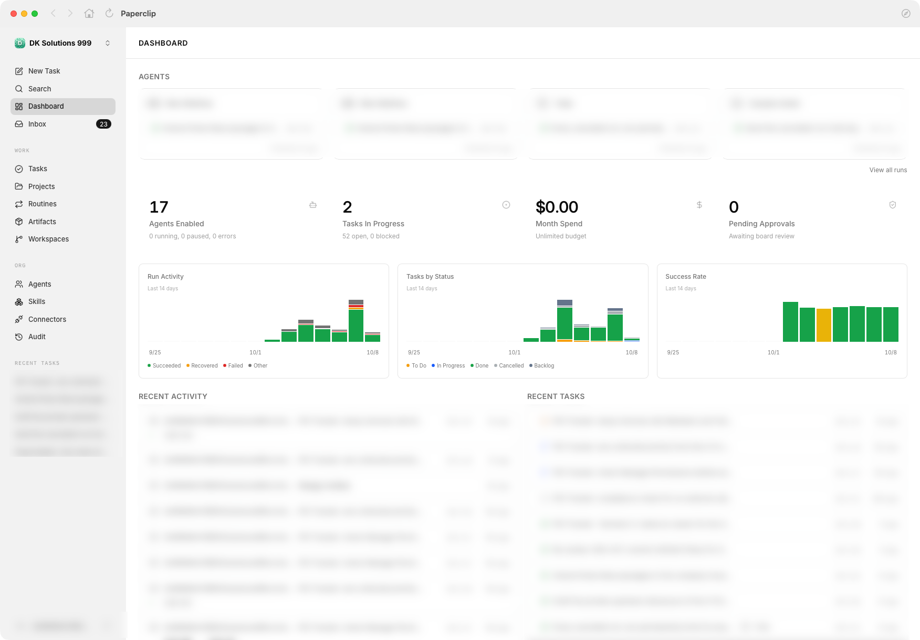Click the Agents people icon
This screenshot has height=640, width=920.
19,284
